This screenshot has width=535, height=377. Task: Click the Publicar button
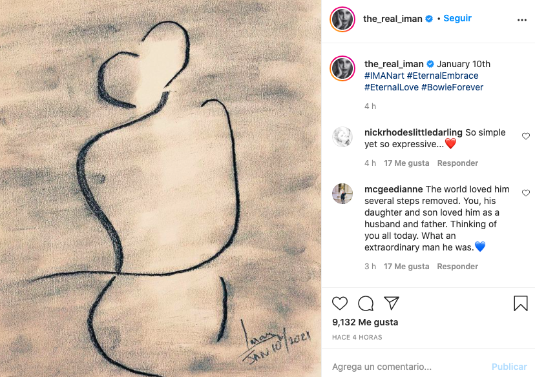pyautogui.click(x=509, y=367)
